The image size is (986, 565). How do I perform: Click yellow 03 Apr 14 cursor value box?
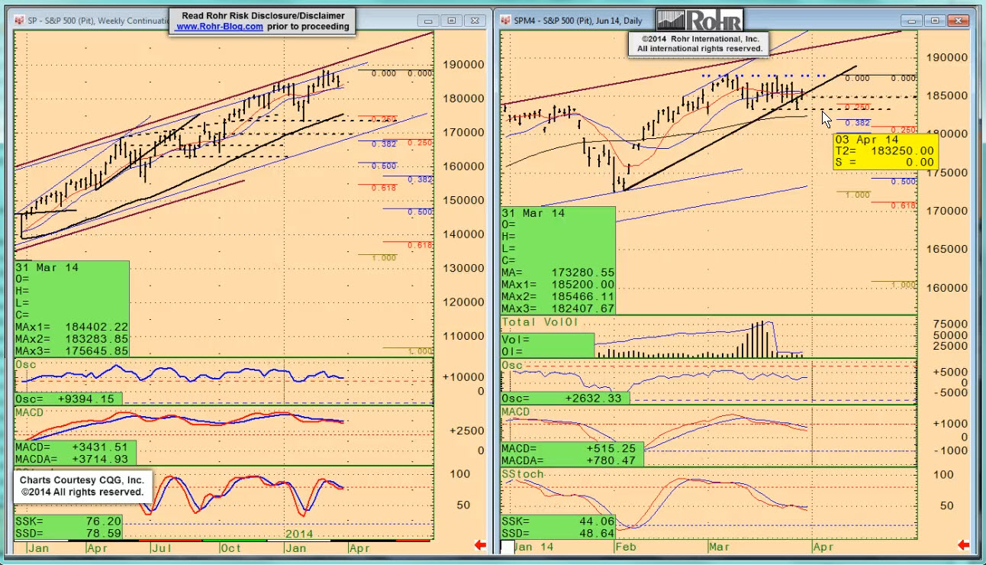pos(884,151)
